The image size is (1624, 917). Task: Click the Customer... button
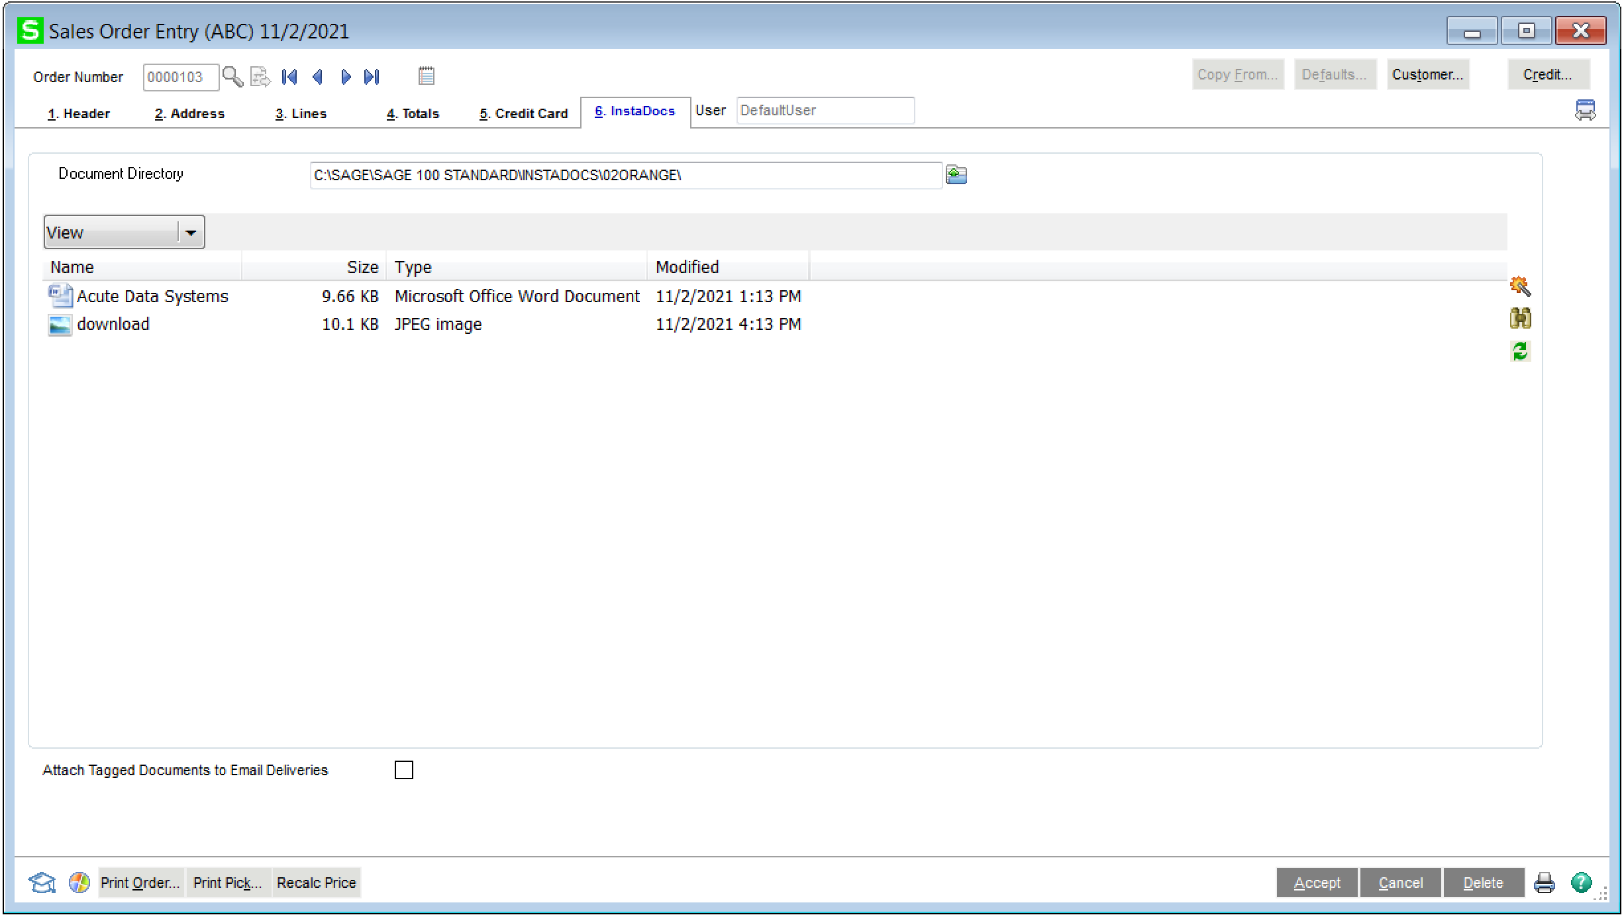point(1427,74)
